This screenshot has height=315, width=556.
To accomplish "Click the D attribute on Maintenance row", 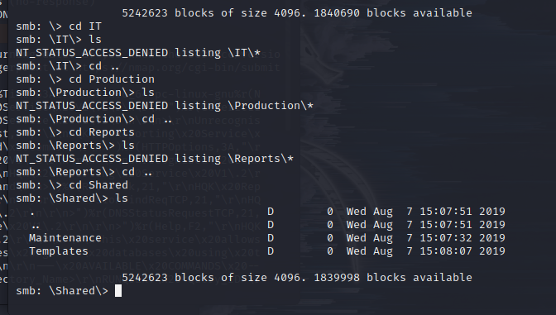I will (271, 238).
